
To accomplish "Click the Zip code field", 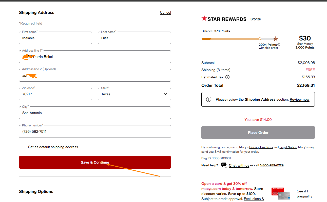I will tap(55, 94).
